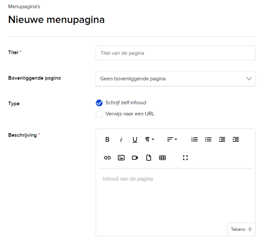Screen dimensions: 263x241
Task: Apply italic formatting in the editor
Action: (x=121, y=139)
